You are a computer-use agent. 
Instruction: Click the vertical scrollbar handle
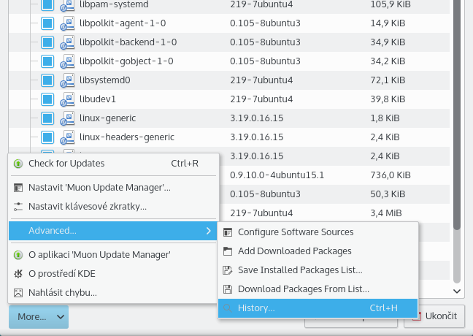coord(457,115)
